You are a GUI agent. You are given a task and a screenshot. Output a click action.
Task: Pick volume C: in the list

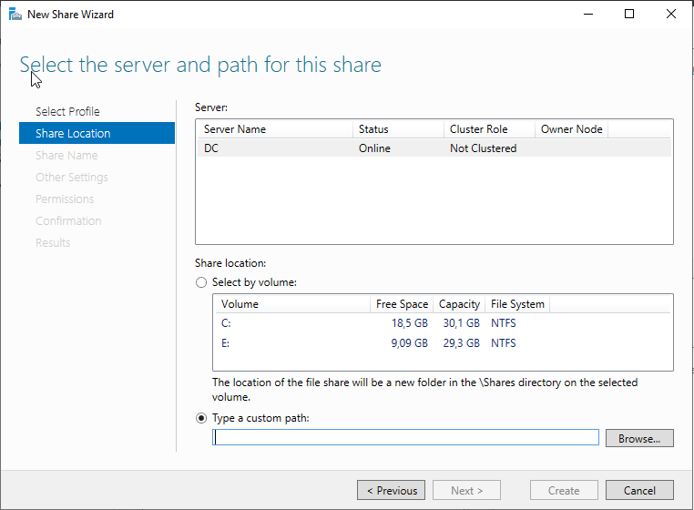point(443,323)
